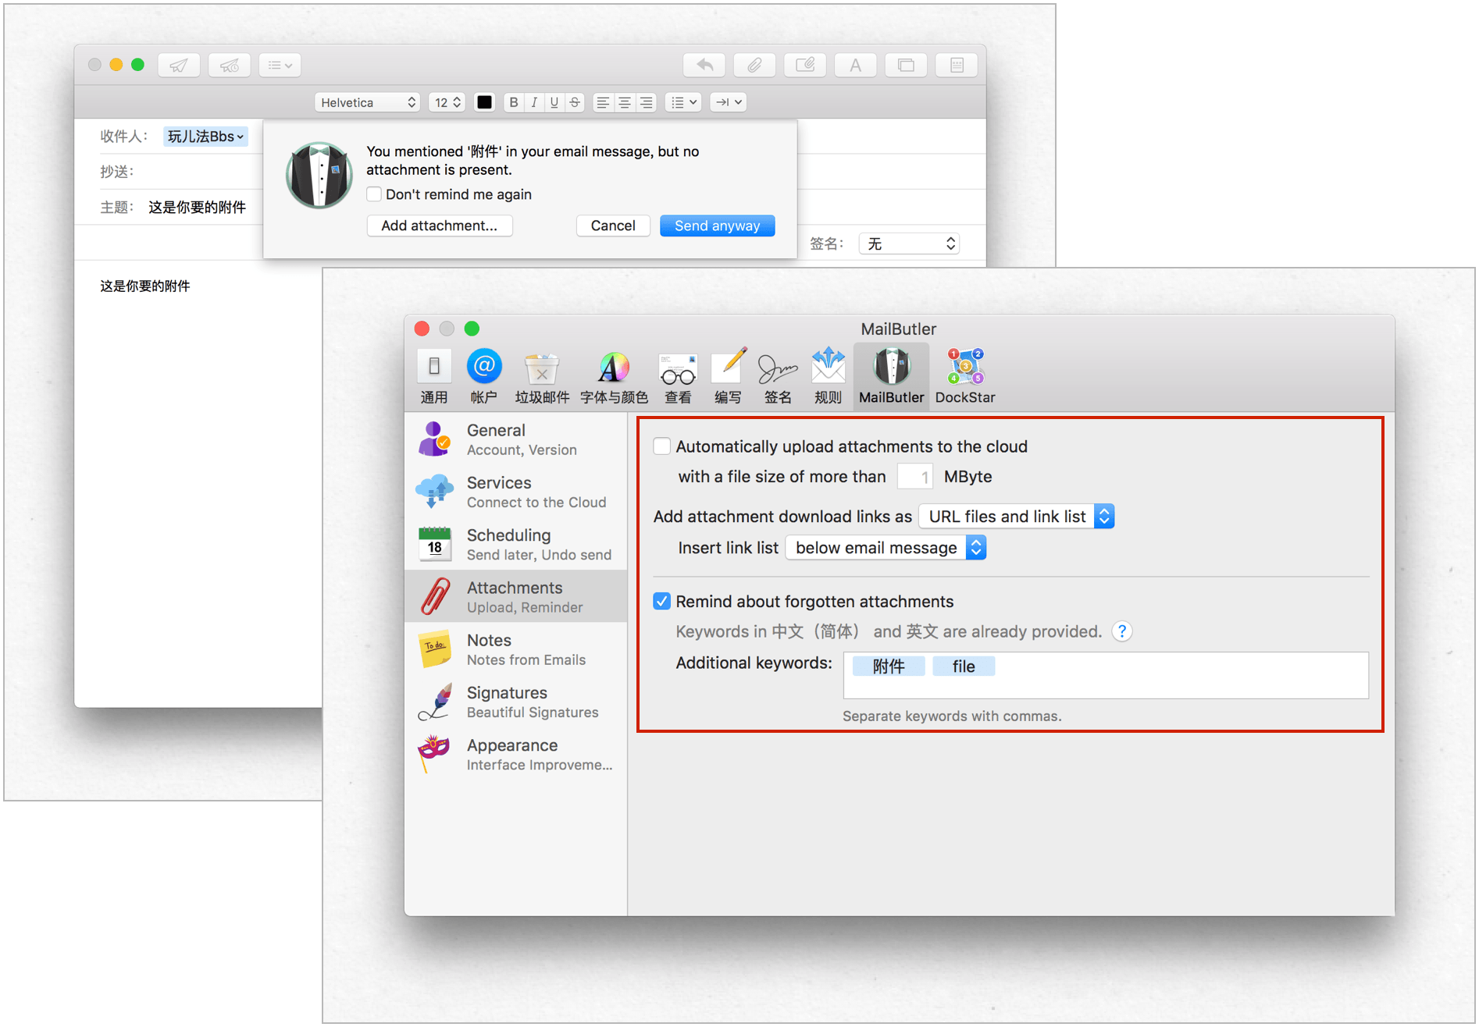This screenshot has width=1479, height=1027.
Task: Click the message body text 这是你要的附件
Action: pyautogui.click(x=145, y=286)
